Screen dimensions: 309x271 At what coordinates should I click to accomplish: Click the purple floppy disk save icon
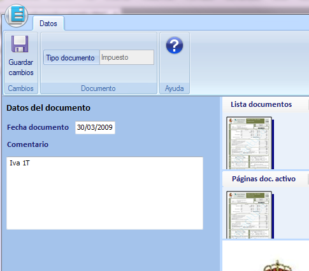(x=20, y=44)
